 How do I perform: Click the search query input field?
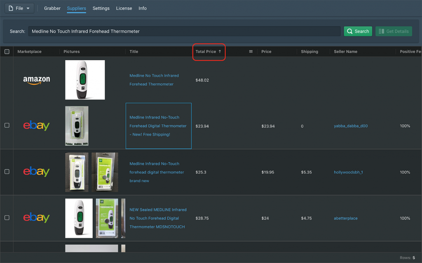pos(184,31)
